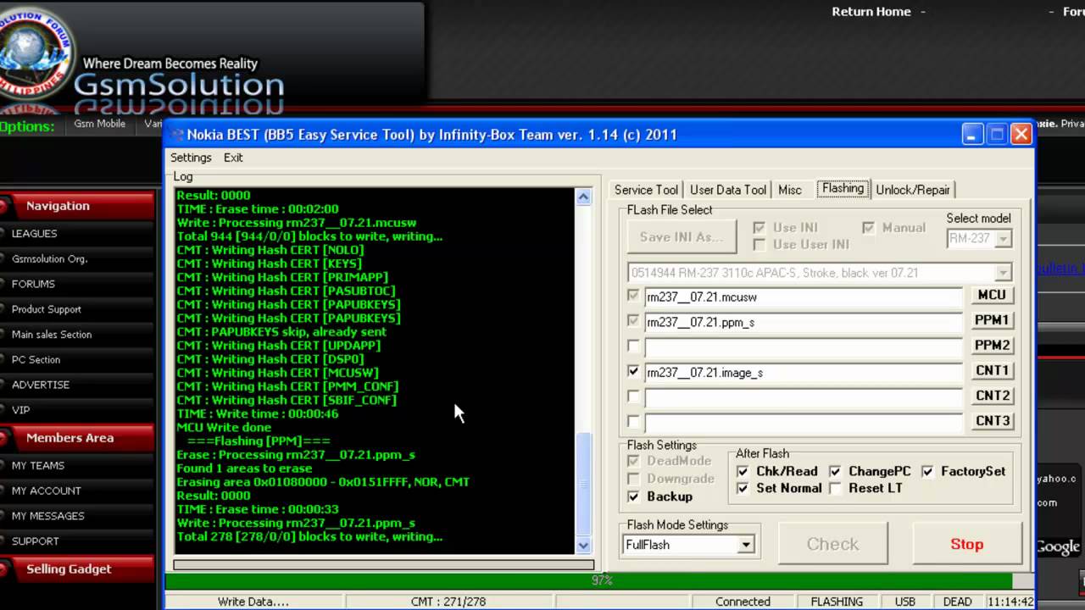
Task: Expand the product code 0514944 dropdown
Action: click(1004, 273)
